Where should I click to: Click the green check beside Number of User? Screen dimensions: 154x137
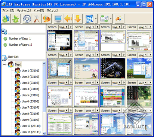pos(5,45)
